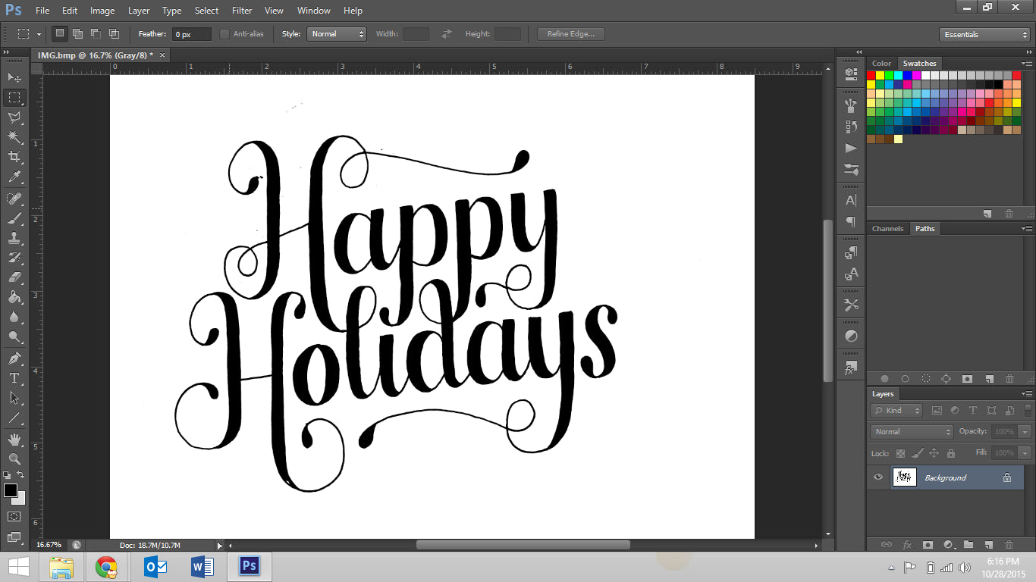
Task: Switch to the Channels tab
Action: point(887,229)
